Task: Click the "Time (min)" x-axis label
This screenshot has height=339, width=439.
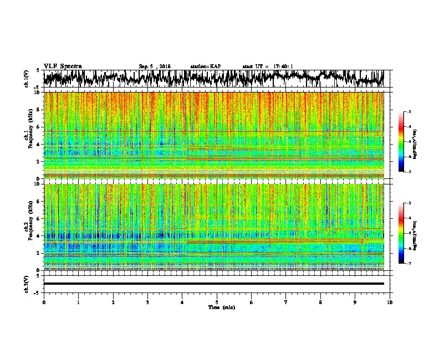Action: click(x=222, y=307)
